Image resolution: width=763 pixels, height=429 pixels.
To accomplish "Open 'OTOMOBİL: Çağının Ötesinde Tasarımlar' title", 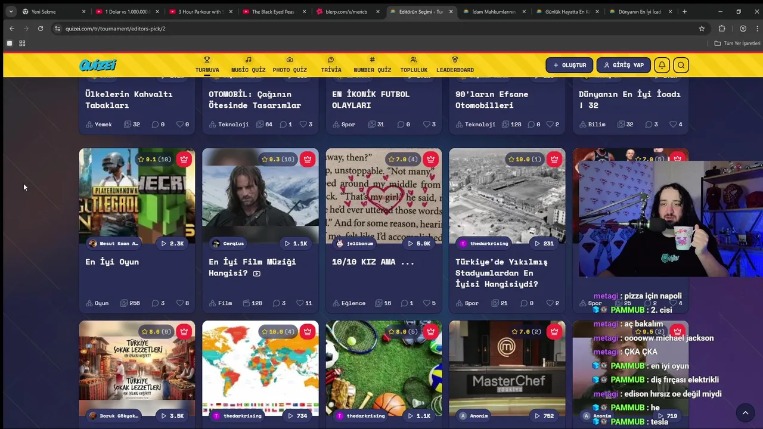I will pos(255,100).
